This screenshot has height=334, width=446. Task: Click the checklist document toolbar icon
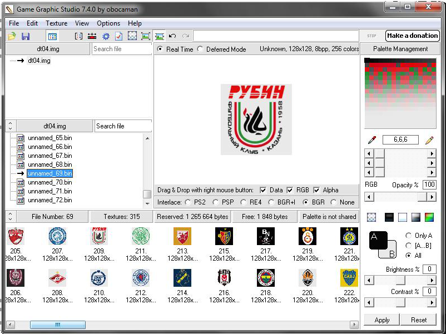(x=119, y=36)
